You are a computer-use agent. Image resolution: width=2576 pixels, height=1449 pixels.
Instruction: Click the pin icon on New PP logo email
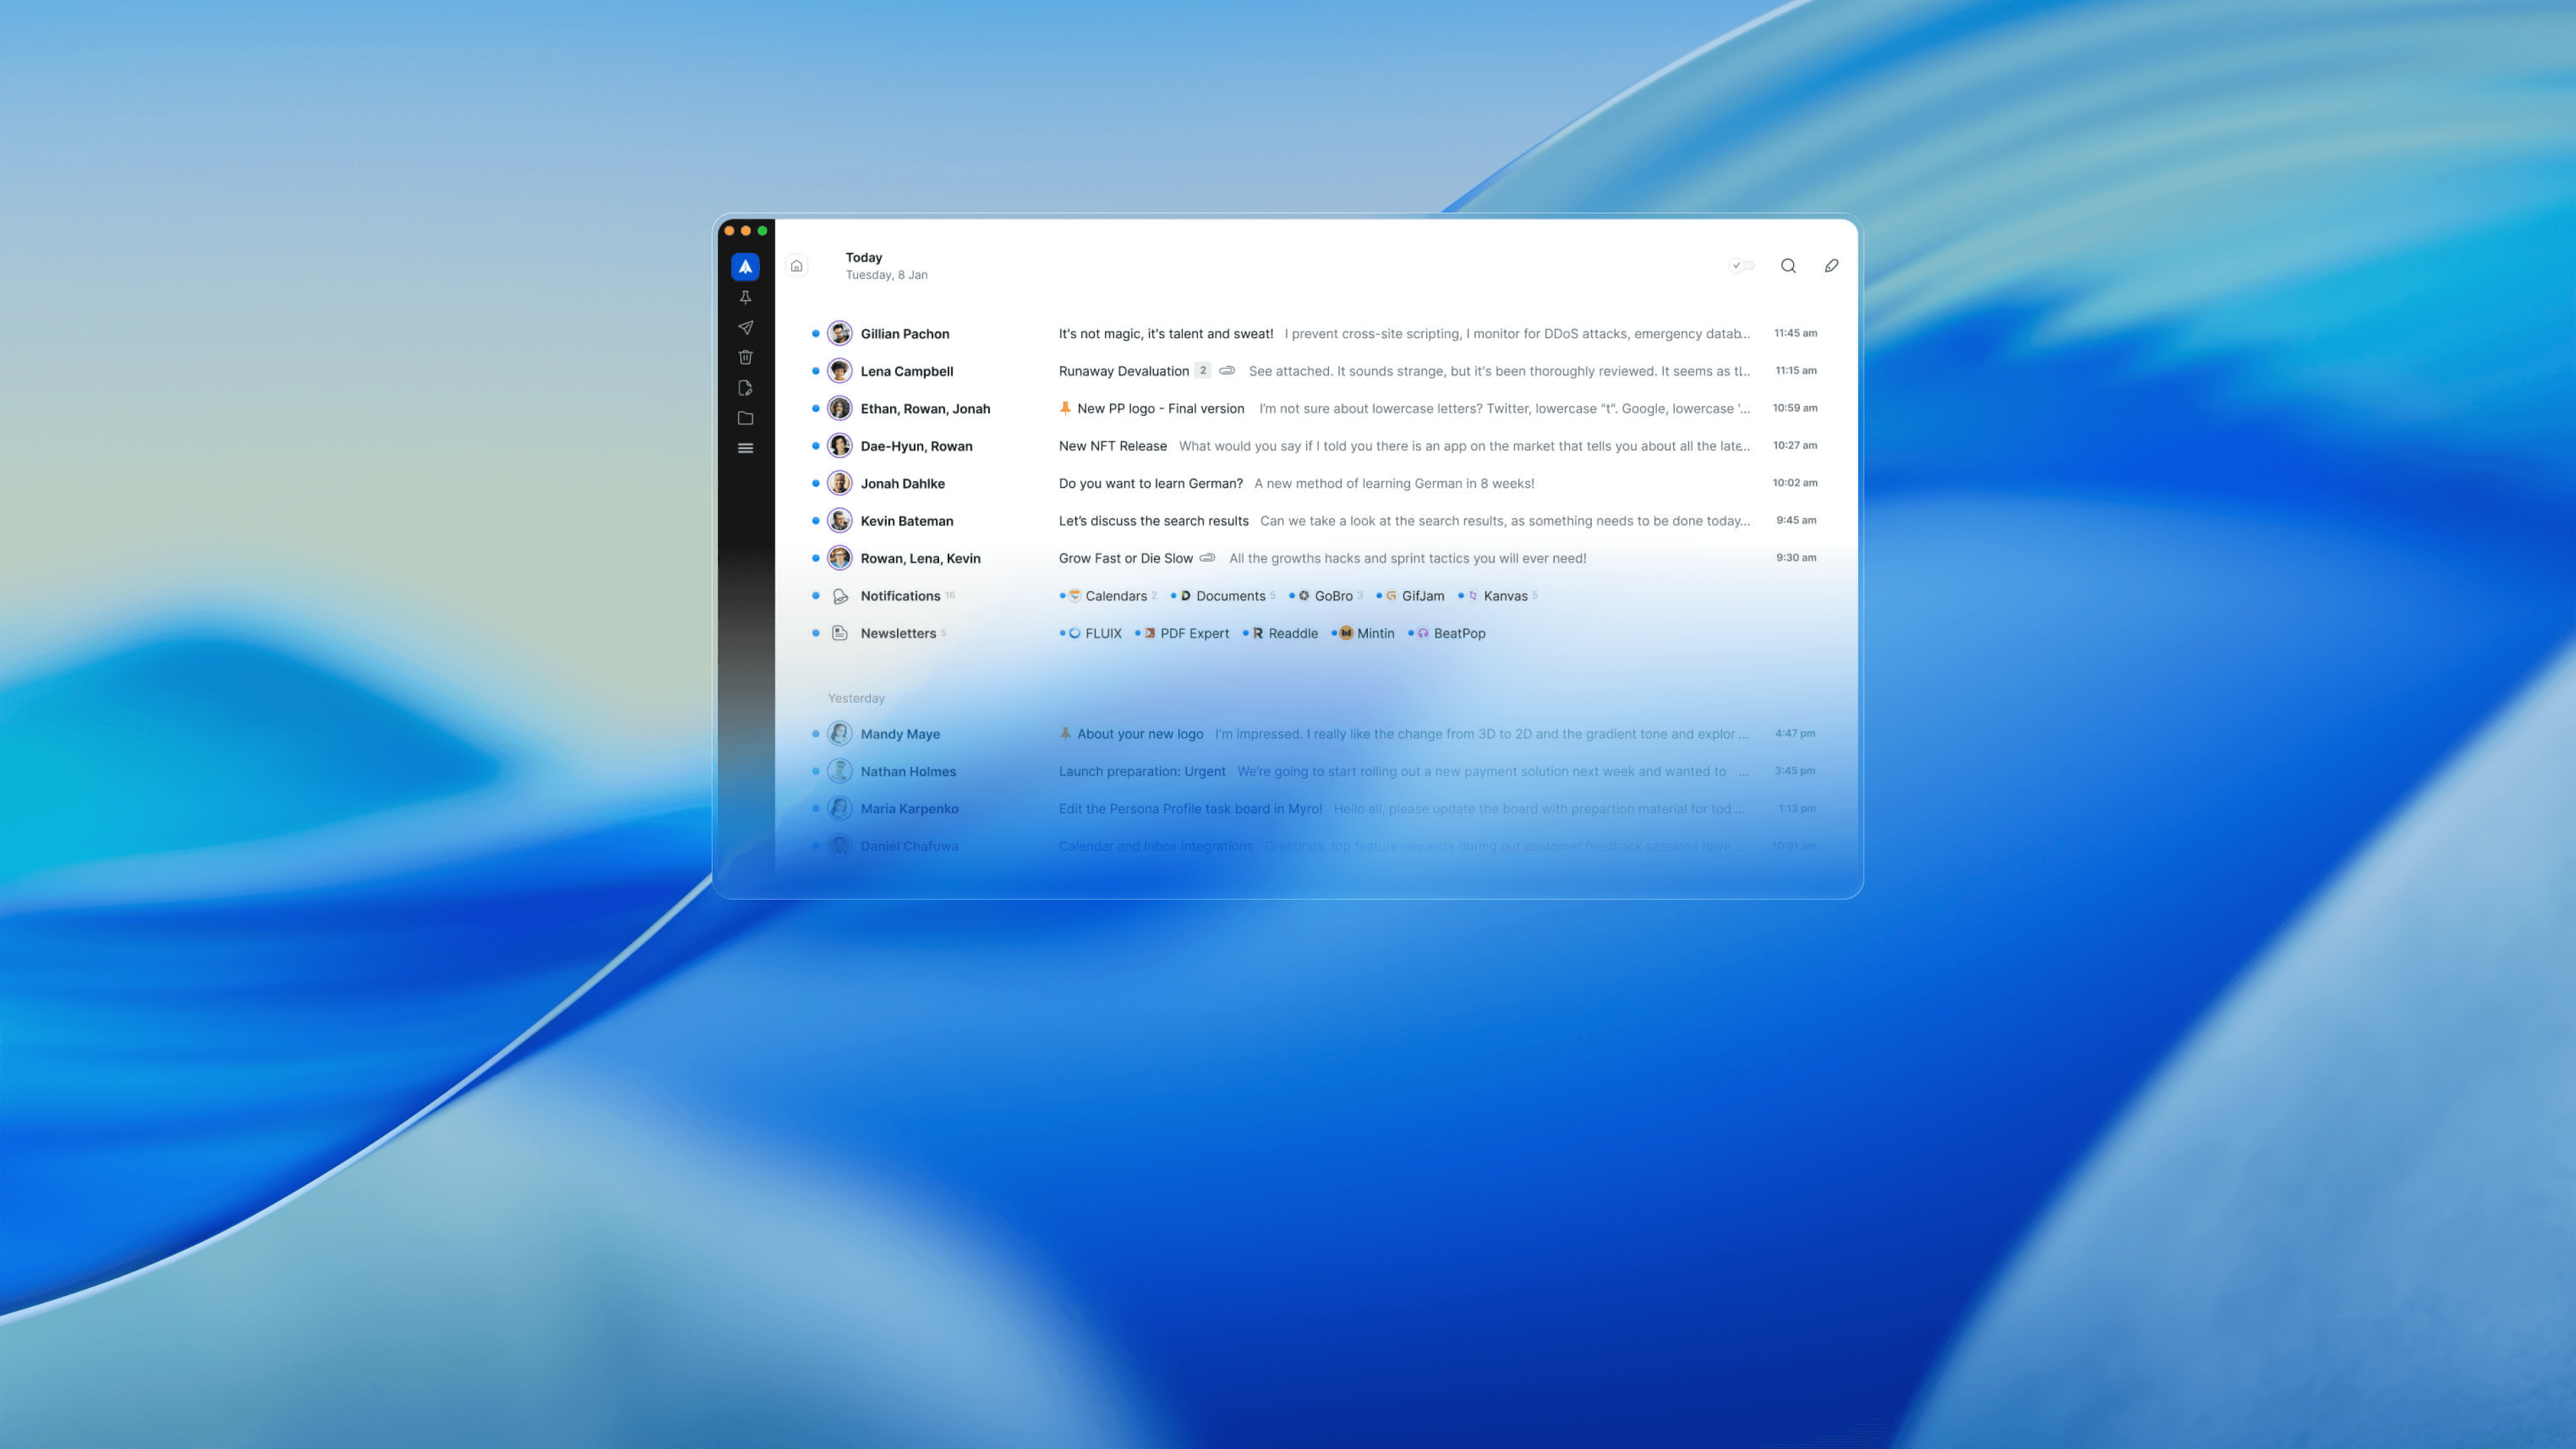(x=1065, y=408)
